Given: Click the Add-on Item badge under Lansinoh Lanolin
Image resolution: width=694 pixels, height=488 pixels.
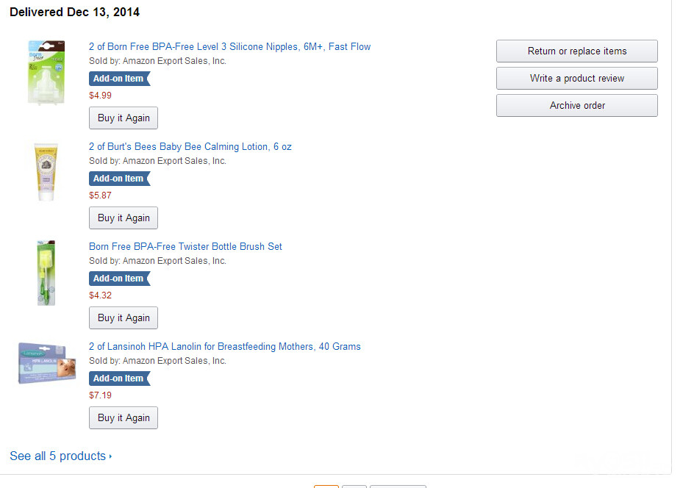Looking at the screenshot, I should (120, 378).
